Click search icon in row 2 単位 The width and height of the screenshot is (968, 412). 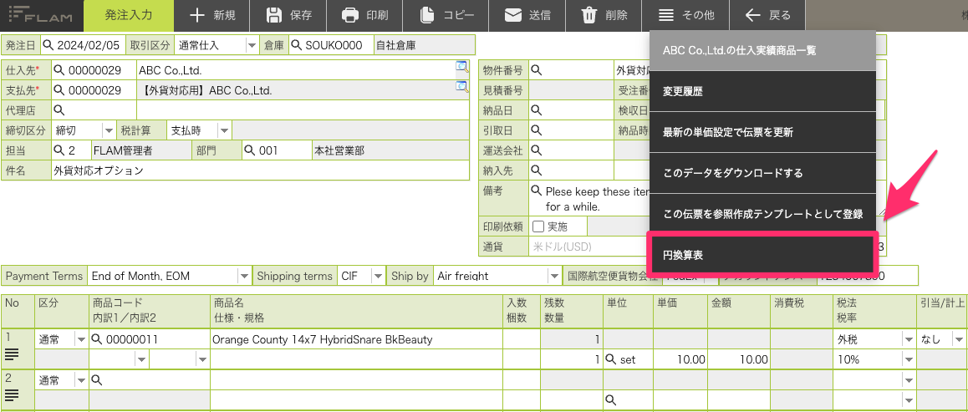point(611,400)
